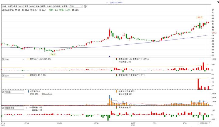
Task: Click the blue 成交量 legend swatch
Action: [28, 91]
